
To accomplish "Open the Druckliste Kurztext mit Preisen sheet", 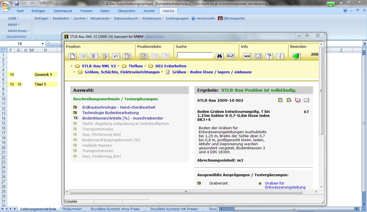I will 174,209.
